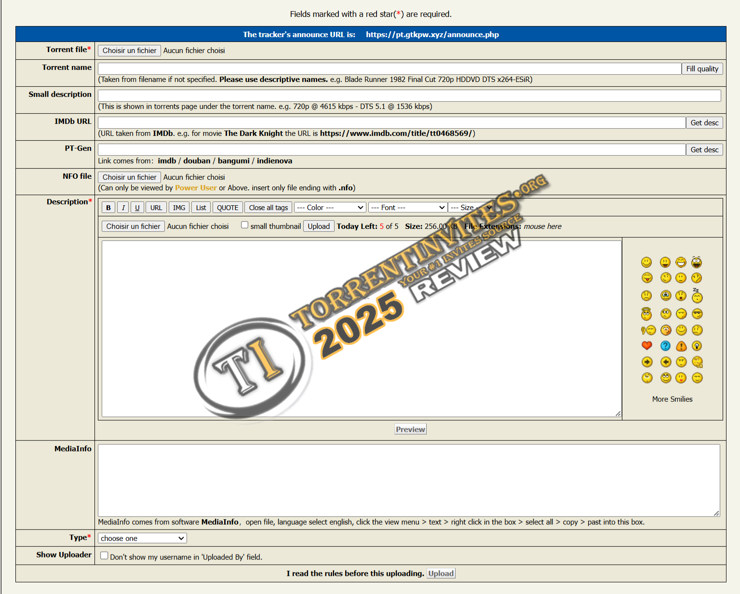The height and width of the screenshot is (594, 740).
Task: Insert the orange exclamation warning smiley
Action: coord(681,346)
